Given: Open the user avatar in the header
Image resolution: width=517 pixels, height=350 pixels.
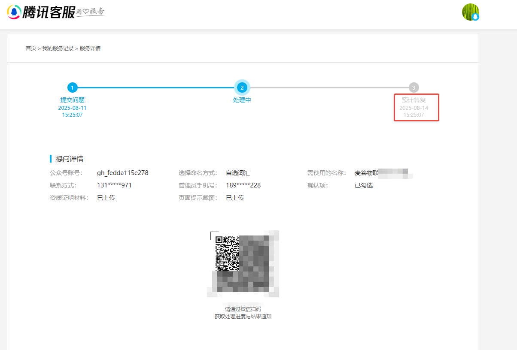Looking at the screenshot, I should (x=470, y=12).
